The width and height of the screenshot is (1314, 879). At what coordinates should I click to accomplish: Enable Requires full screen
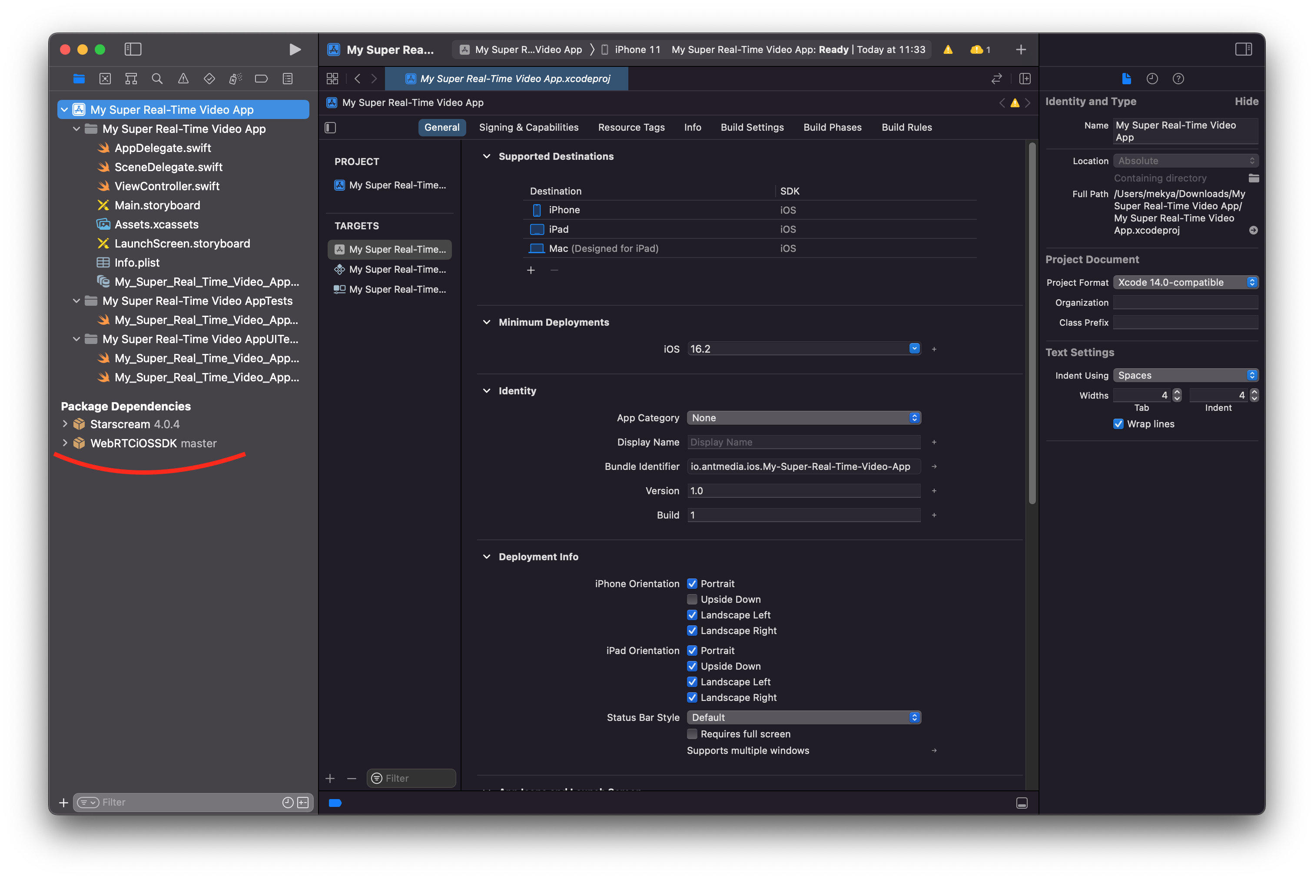692,733
